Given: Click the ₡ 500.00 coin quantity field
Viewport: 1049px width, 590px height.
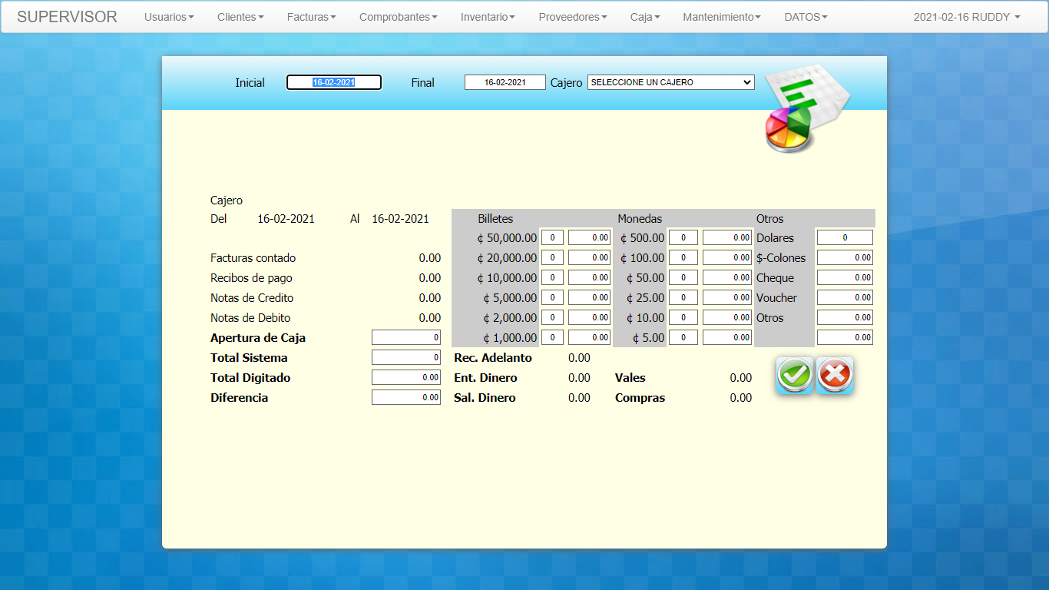Looking at the screenshot, I should [683, 238].
